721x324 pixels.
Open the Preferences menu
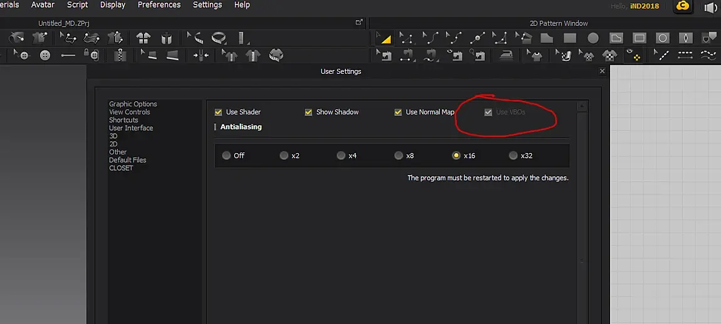point(159,5)
